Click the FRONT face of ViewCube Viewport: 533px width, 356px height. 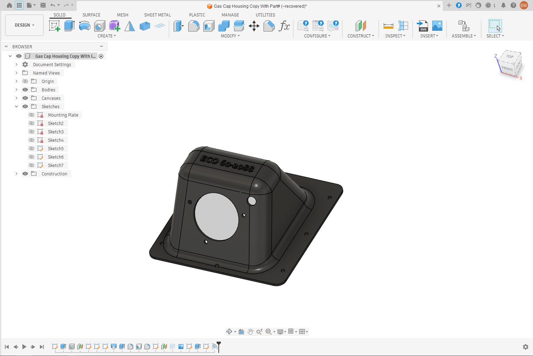click(507, 68)
